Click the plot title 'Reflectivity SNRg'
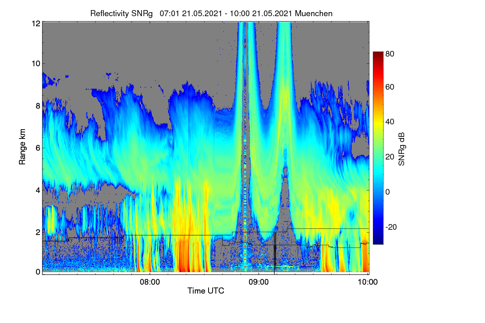The height and width of the screenshot is (323, 485). click(x=122, y=13)
